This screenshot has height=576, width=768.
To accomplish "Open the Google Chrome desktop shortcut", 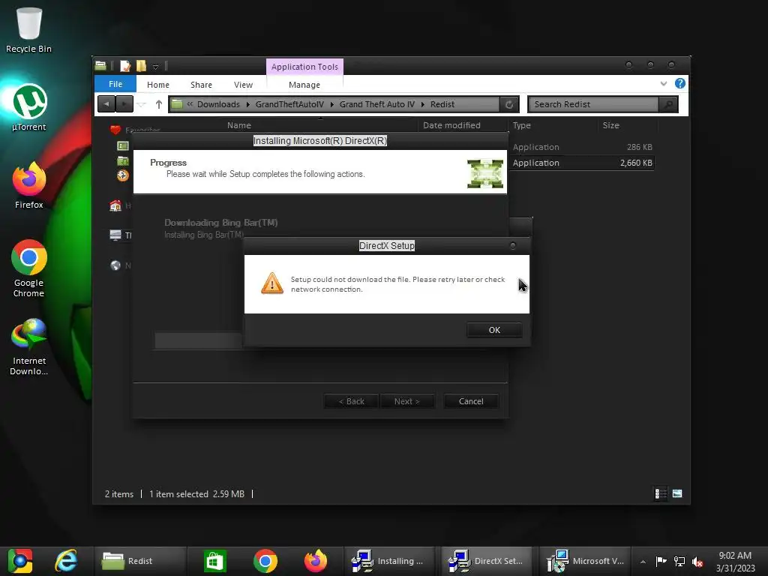I will click(29, 268).
